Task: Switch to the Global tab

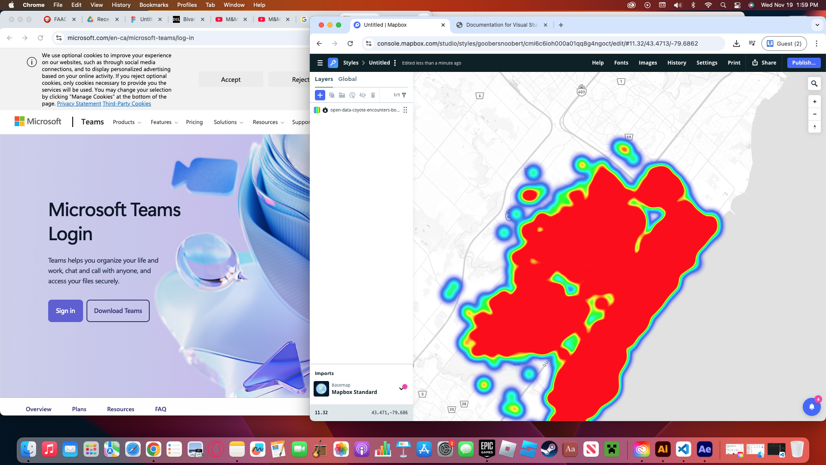Action: pos(347,79)
